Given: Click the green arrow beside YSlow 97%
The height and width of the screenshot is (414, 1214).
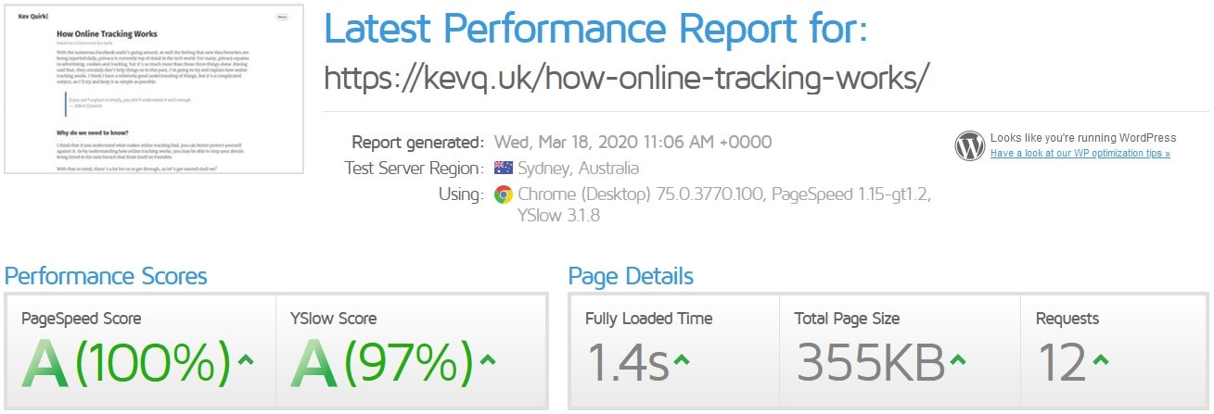Looking at the screenshot, I should [489, 359].
